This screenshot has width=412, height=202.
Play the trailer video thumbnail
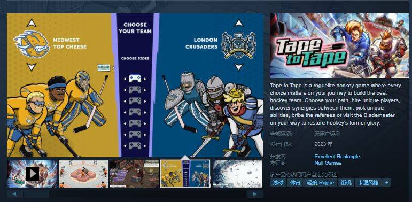(32, 173)
